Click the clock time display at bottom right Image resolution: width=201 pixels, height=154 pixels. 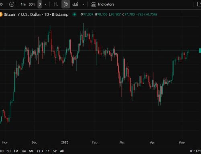[x=195, y=151]
